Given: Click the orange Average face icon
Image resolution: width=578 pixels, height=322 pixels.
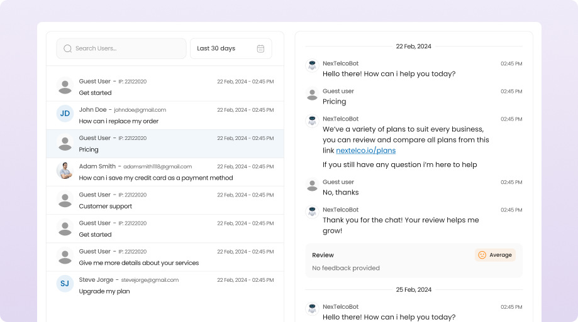Looking at the screenshot, I should coord(482,255).
